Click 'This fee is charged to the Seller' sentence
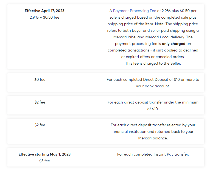The width and height of the screenshot is (210, 172). (153, 63)
